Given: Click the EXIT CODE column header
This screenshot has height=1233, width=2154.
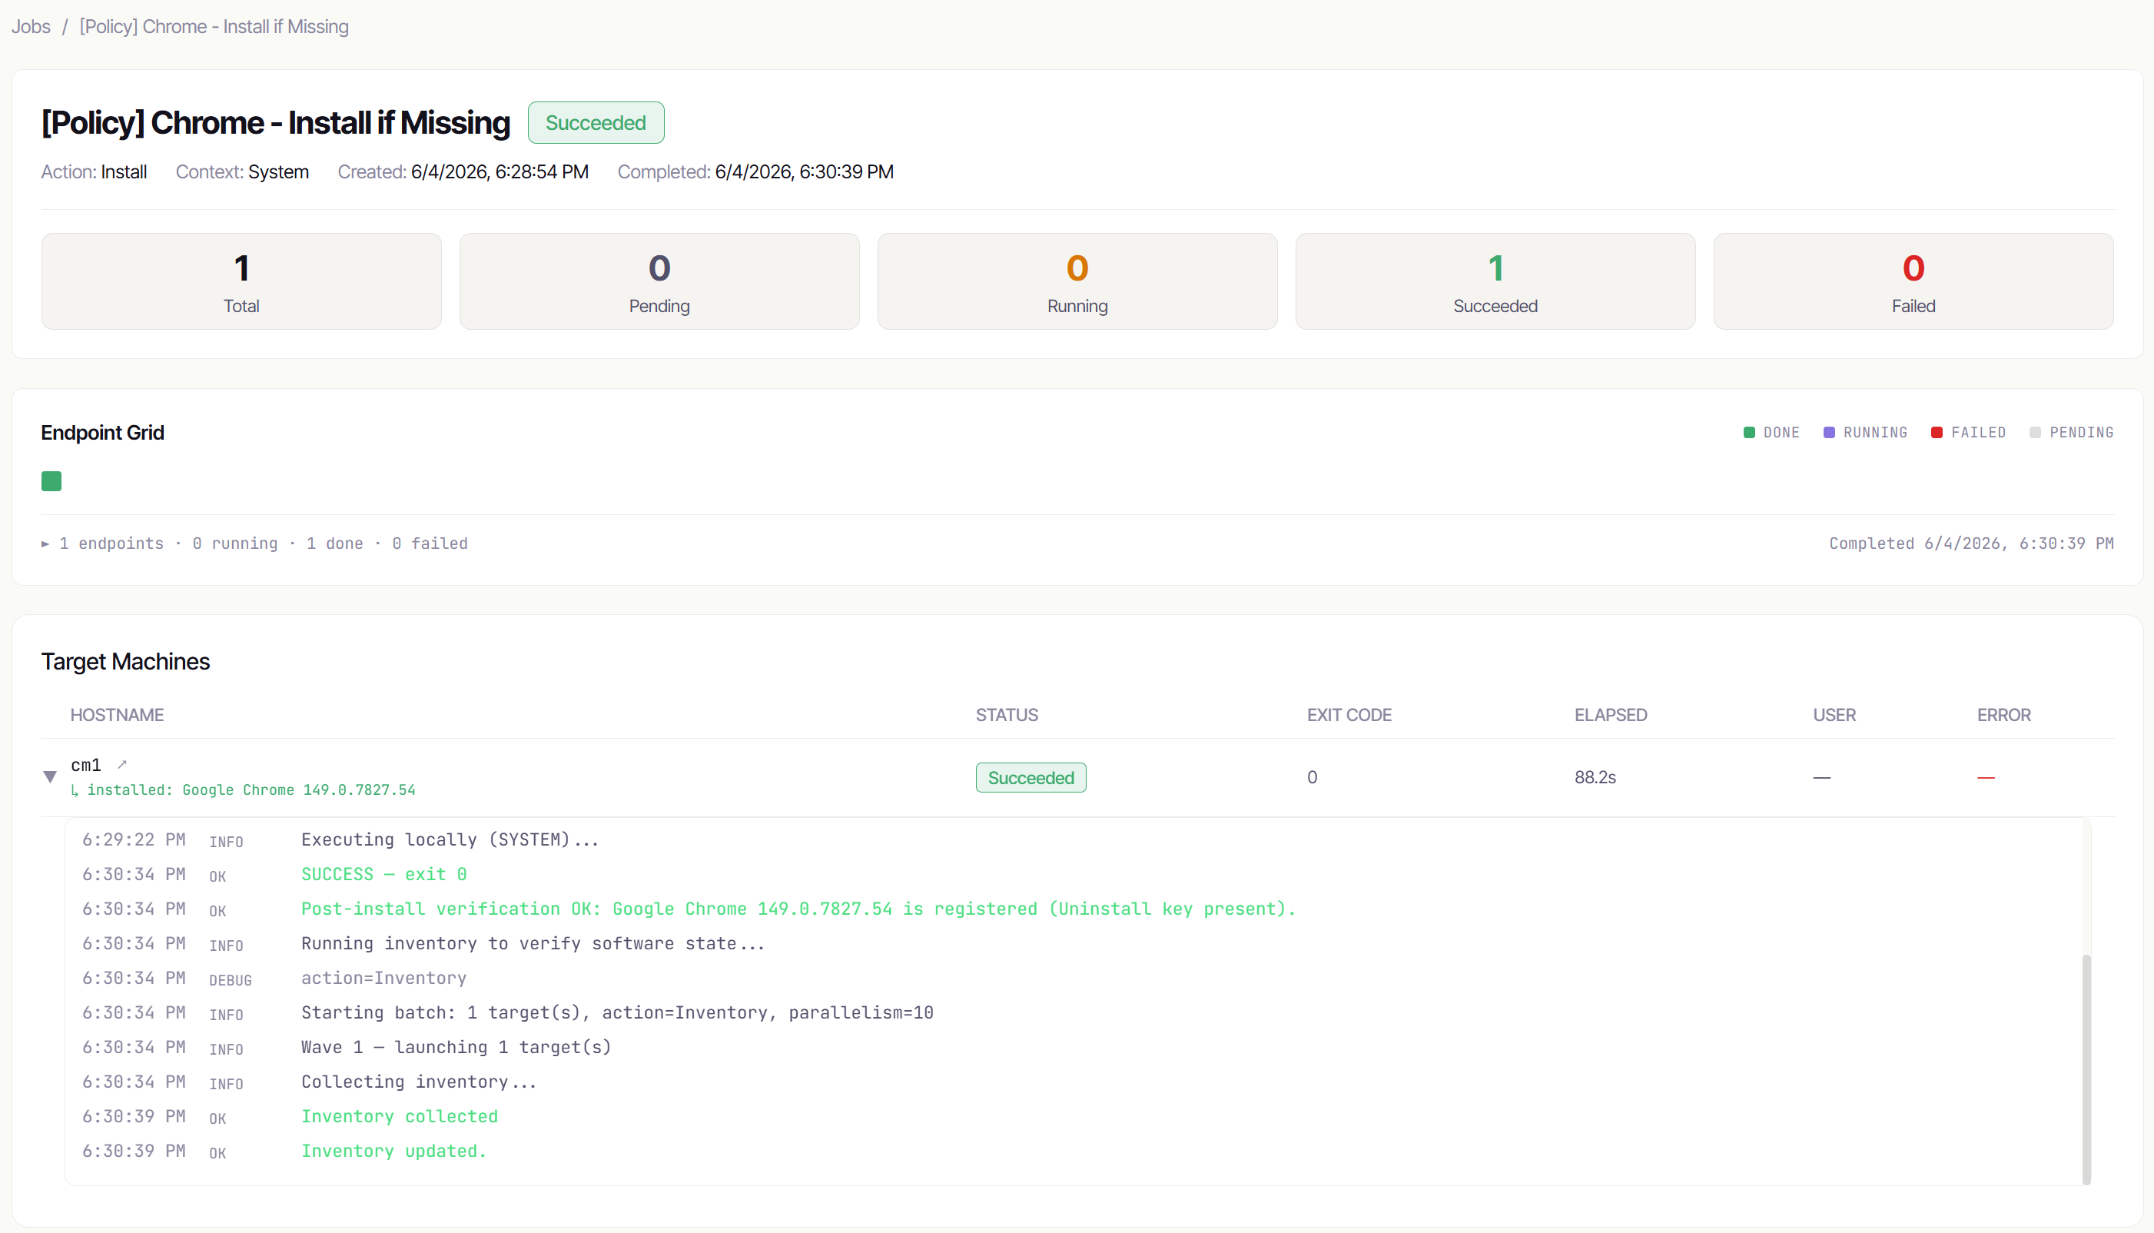Looking at the screenshot, I should coord(1349,715).
